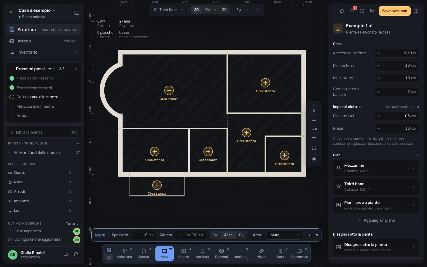Open version history clock icon
The width and height of the screenshot is (427, 267).
point(362,11)
